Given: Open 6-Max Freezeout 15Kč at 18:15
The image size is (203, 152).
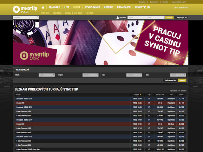Looking at the screenshot, I should pos(100,141).
